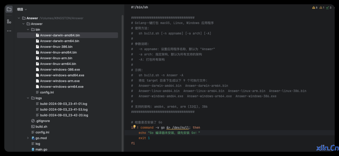The width and height of the screenshot is (339, 156).
Task: Click the project panel scrollbar
Action: pos(122,53)
